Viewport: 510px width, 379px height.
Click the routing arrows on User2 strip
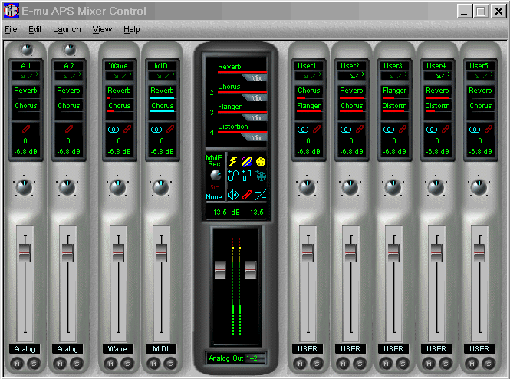[x=351, y=75]
